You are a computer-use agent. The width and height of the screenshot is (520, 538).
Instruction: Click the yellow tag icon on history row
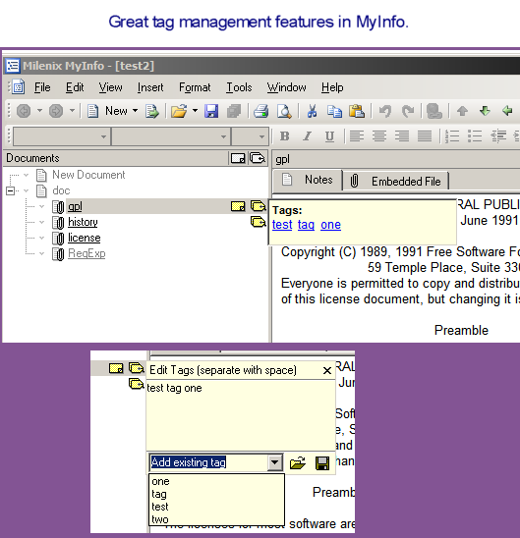258,222
